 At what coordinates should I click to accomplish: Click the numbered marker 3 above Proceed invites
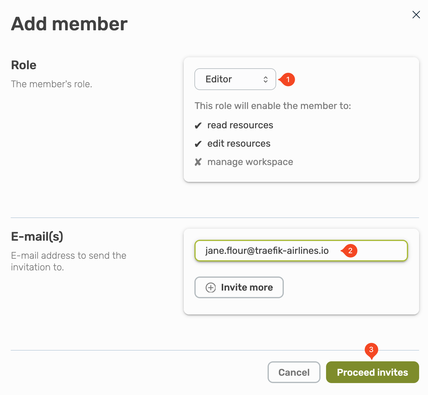pos(371,349)
